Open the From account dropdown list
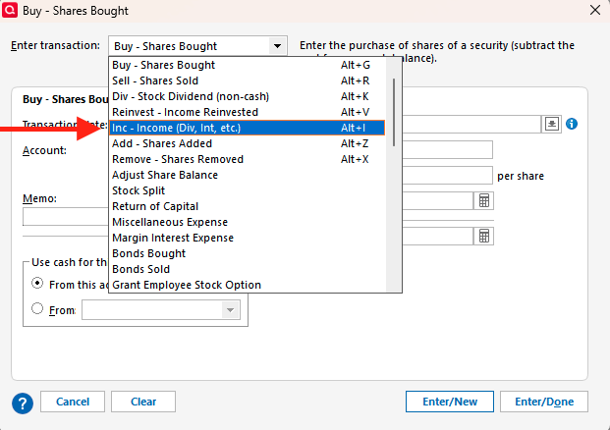The image size is (610, 430). [230, 310]
